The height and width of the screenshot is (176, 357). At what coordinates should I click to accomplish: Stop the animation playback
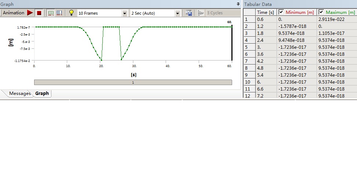click(39, 13)
